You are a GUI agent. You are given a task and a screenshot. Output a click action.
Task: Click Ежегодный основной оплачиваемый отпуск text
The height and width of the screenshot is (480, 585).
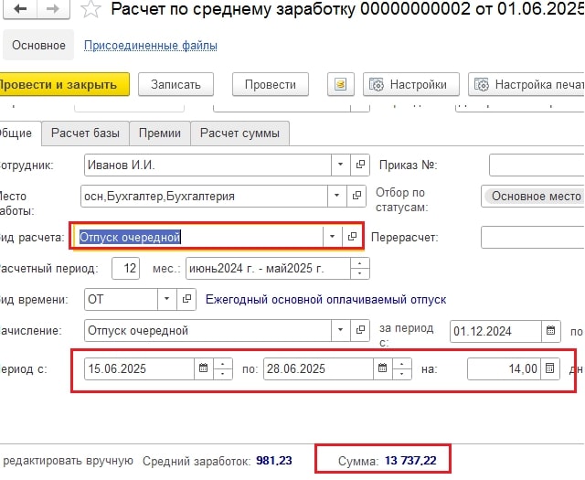tap(325, 300)
